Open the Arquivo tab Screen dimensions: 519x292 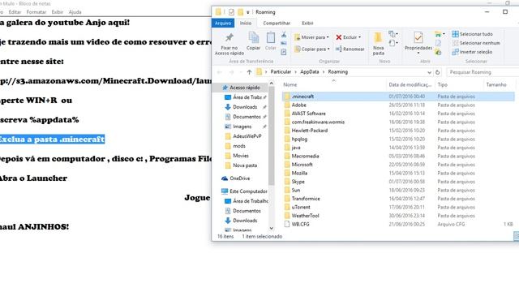coord(223,24)
